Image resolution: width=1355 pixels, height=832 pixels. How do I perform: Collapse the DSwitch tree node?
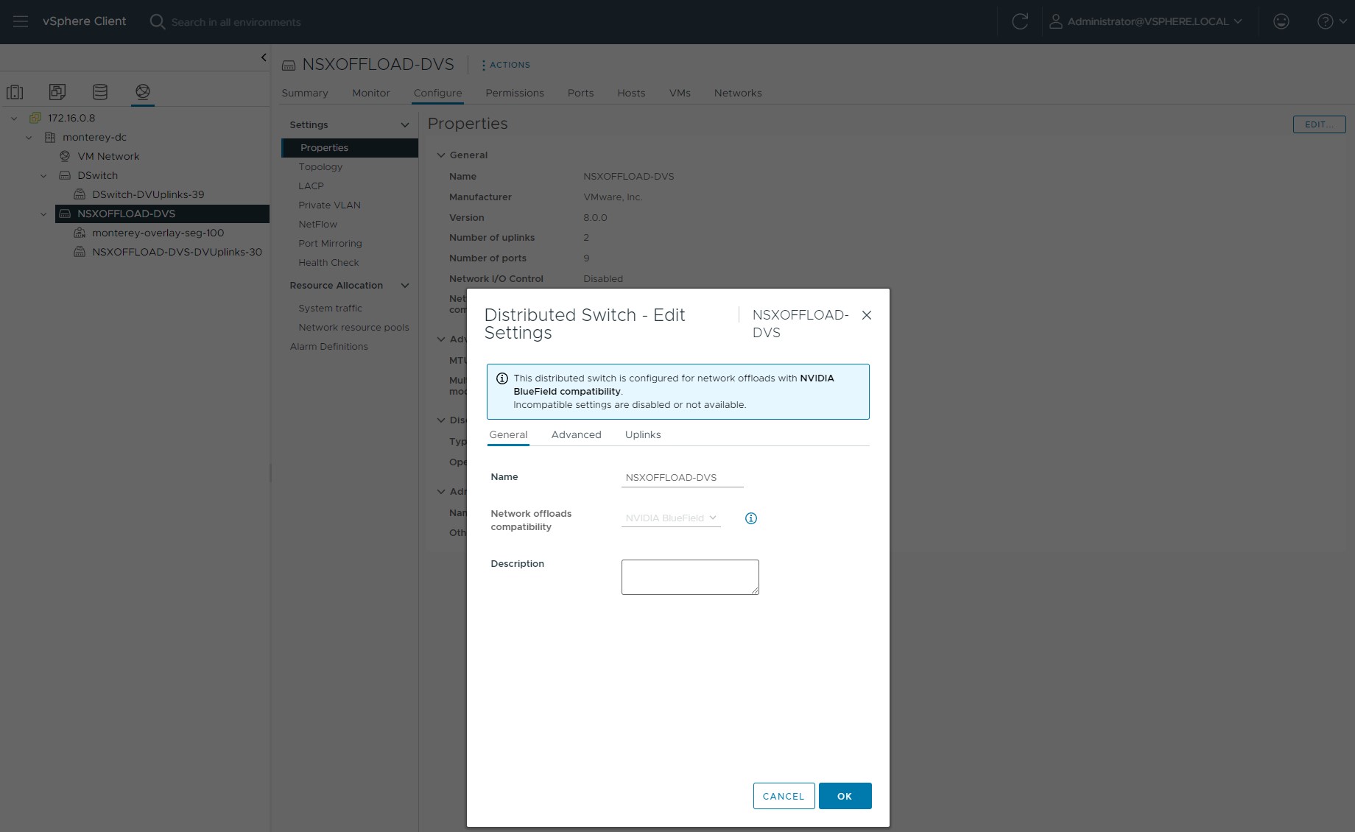[43, 175]
